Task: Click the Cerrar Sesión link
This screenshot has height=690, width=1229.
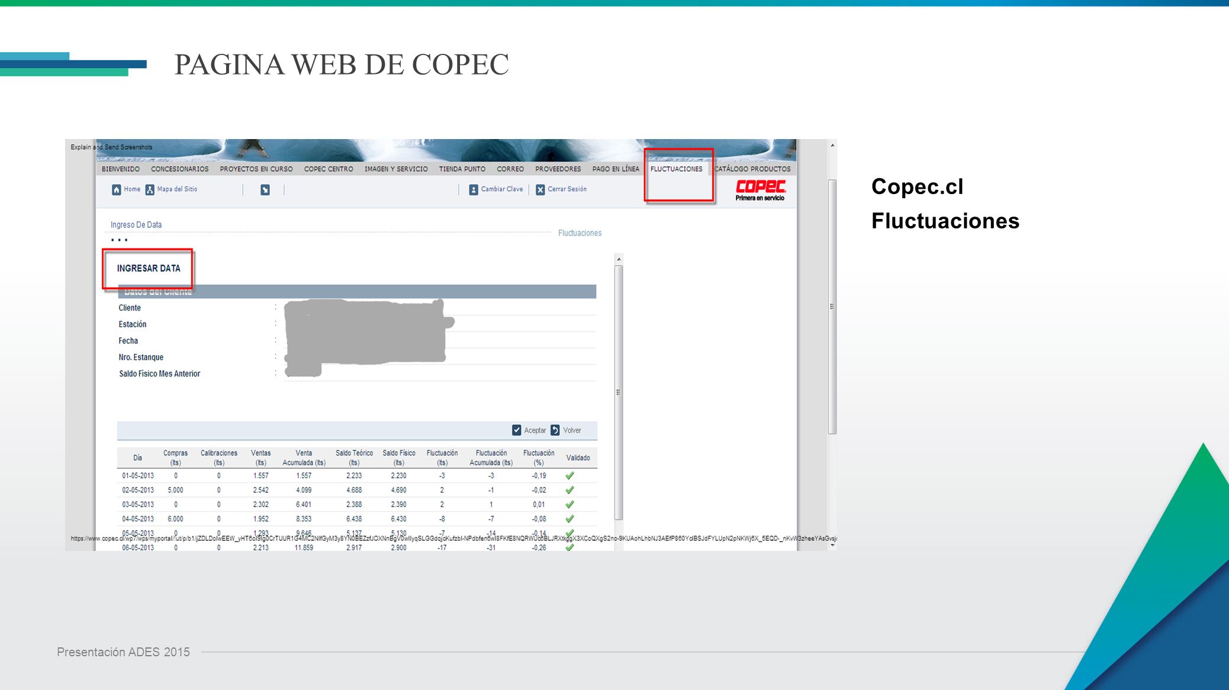Action: [x=567, y=189]
